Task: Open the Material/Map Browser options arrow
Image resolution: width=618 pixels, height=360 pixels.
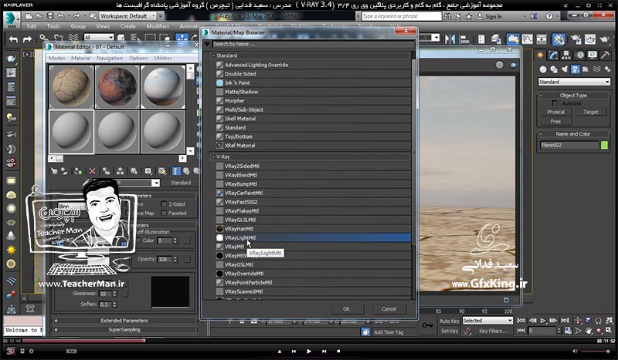Action: click(x=207, y=44)
